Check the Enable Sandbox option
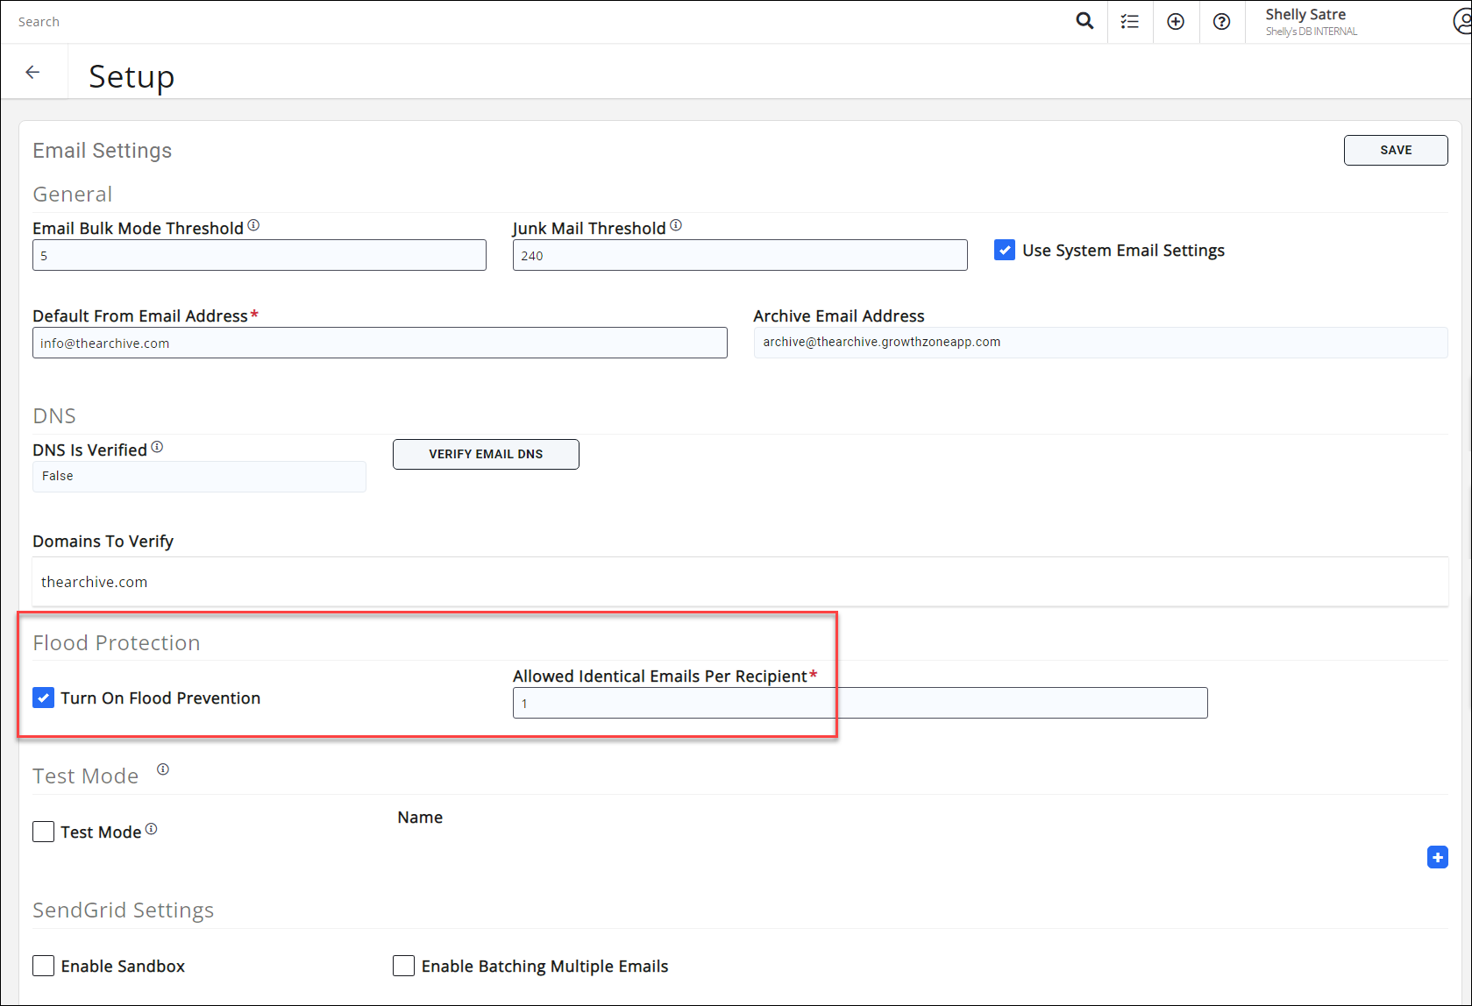Screen dimensions: 1472x1006 [43, 966]
